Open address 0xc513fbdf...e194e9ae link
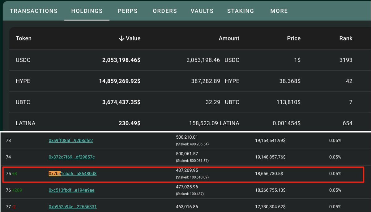The height and width of the screenshot is (212, 371). 71,190
